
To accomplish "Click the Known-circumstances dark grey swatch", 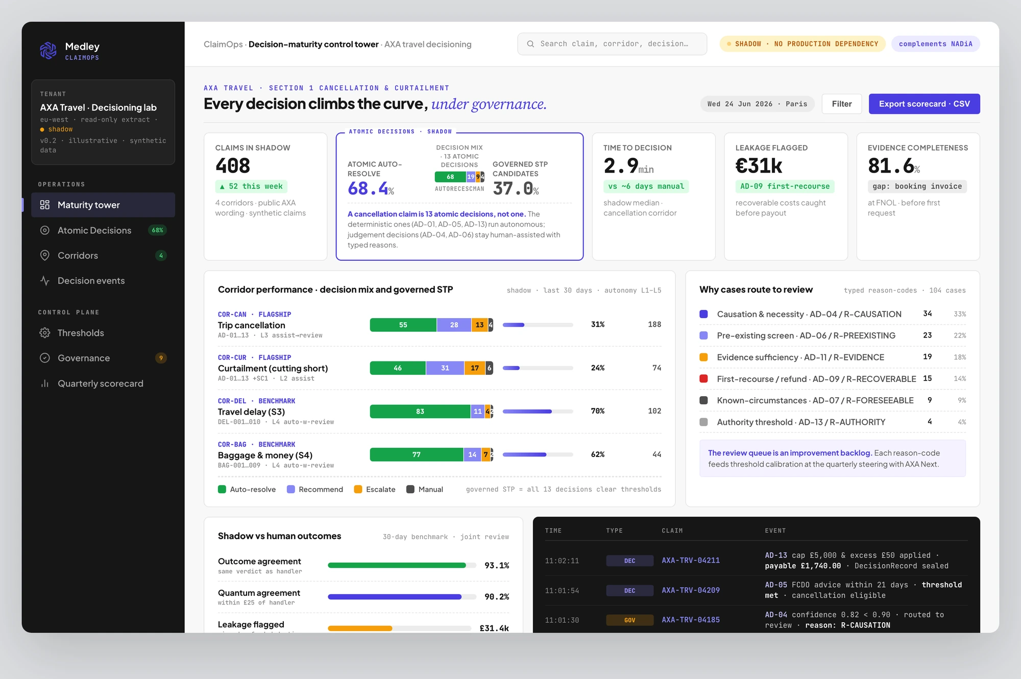I will [x=703, y=400].
